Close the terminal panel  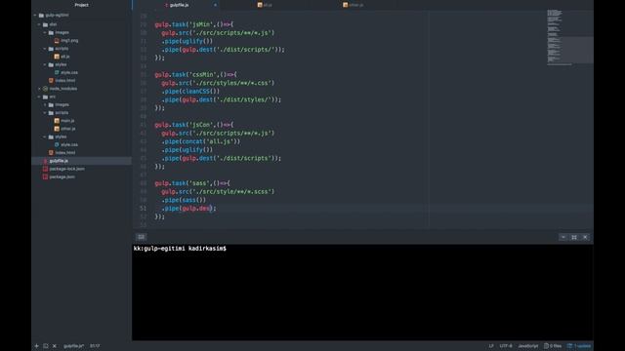(585, 237)
